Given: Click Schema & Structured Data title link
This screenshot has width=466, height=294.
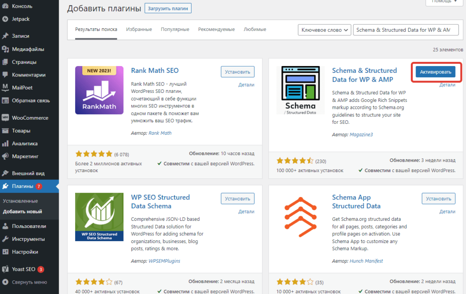Looking at the screenshot, I should pos(365,75).
